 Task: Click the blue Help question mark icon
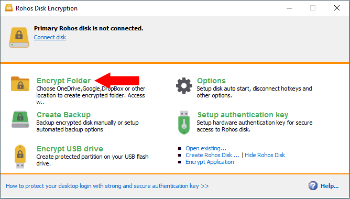[313, 185]
